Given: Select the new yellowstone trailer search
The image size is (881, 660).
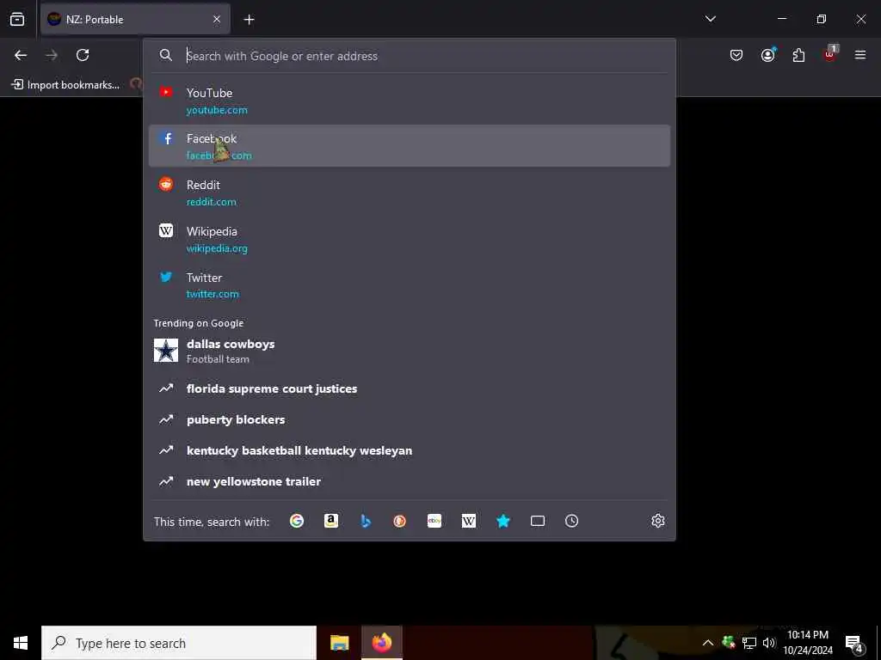Looking at the screenshot, I should click(409, 481).
